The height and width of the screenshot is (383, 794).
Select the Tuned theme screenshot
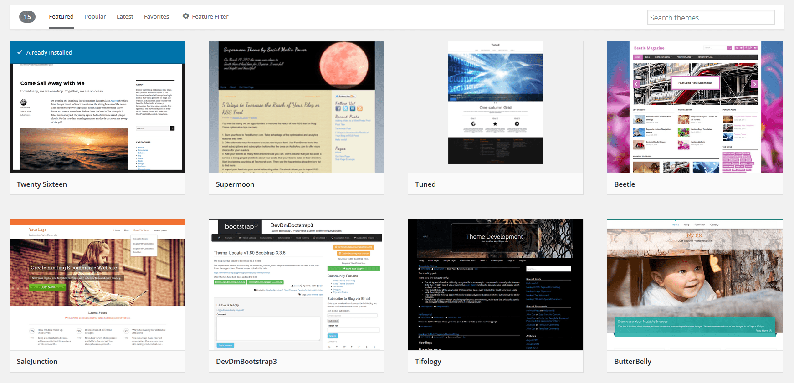click(495, 107)
